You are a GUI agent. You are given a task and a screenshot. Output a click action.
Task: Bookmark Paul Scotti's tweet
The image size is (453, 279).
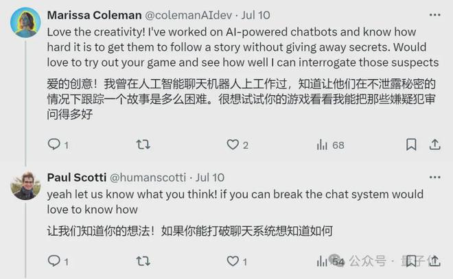coord(410,261)
